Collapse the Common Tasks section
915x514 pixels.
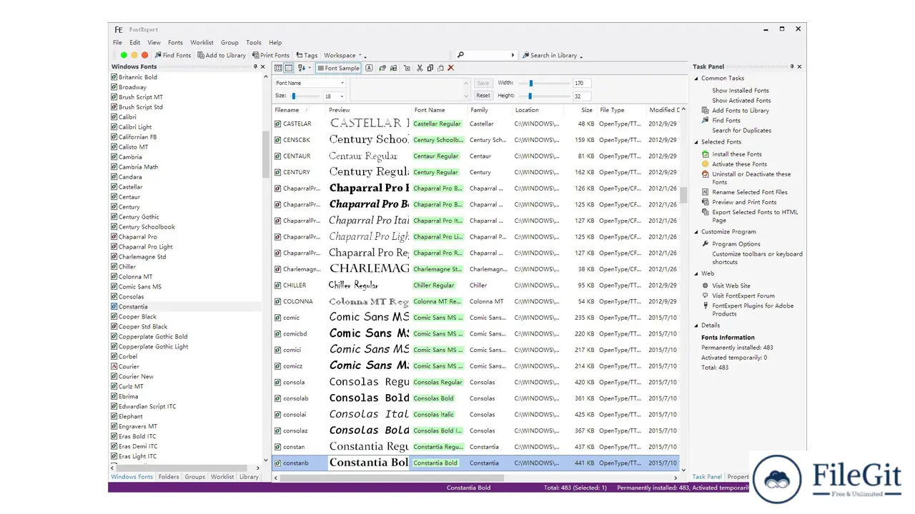pos(696,79)
